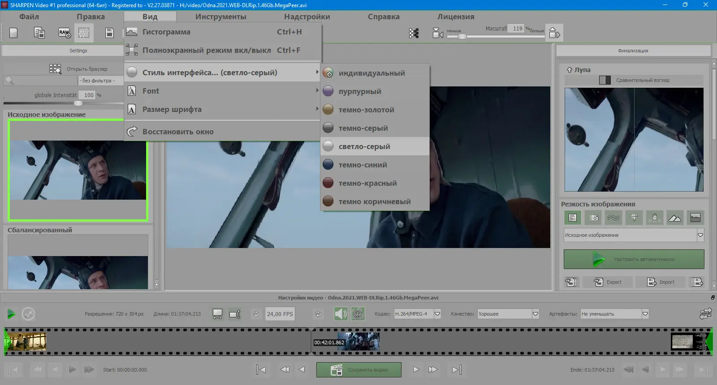Expand the "Font" submenu
717x385 pixels.
[223, 91]
